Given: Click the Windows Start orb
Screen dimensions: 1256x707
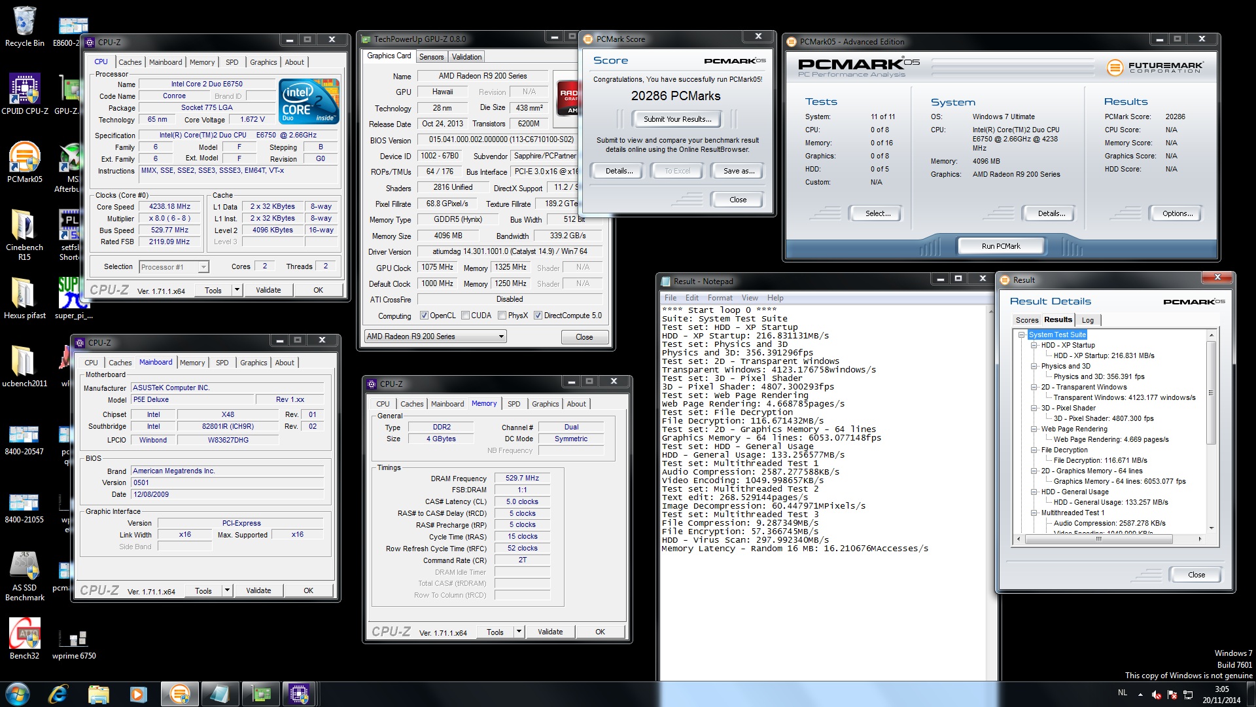Looking at the screenshot, I should pyautogui.click(x=17, y=694).
